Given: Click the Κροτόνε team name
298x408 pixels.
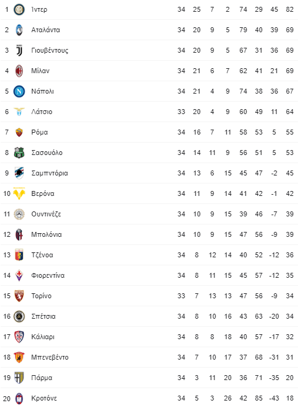Looking at the screenshot, I should pos(44,398).
